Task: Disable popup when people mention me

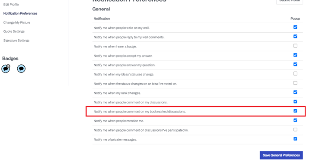Action: click(295, 120)
